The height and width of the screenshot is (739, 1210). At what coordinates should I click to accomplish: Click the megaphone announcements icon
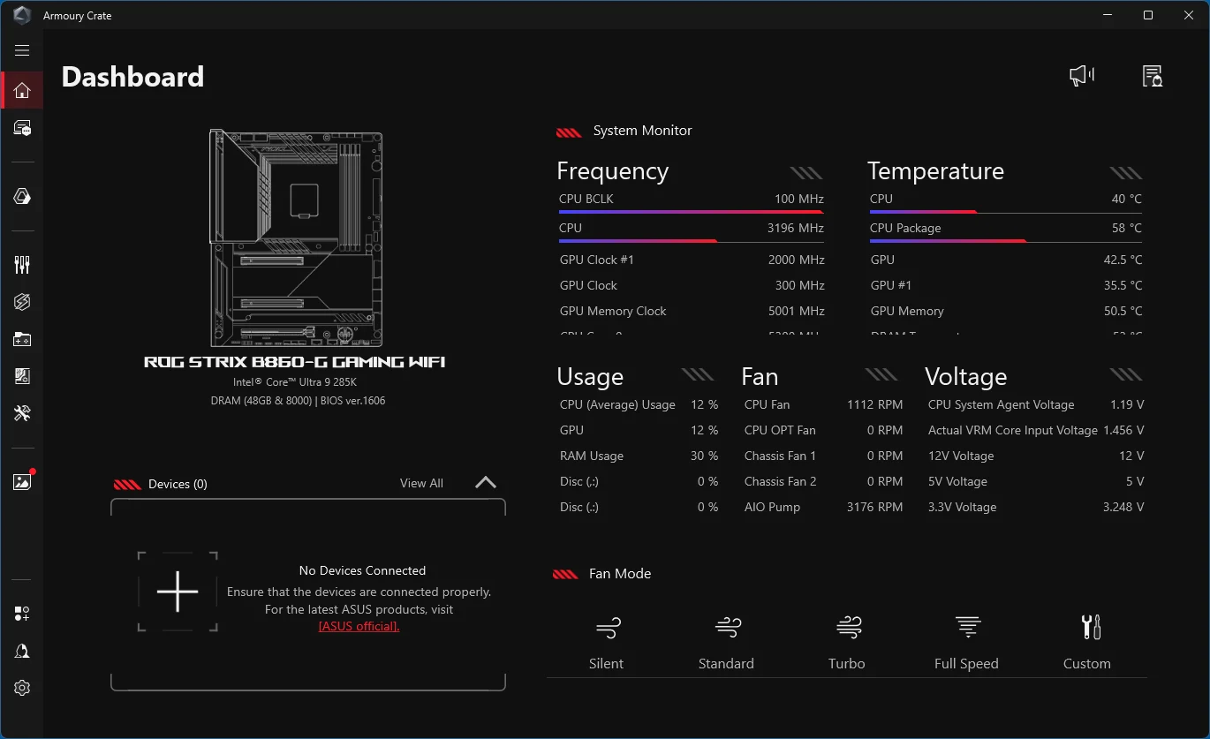pos(1082,76)
